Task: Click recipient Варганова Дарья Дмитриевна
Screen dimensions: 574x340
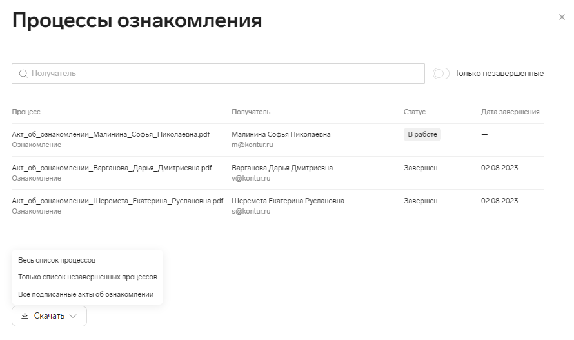Action: coord(282,168)
